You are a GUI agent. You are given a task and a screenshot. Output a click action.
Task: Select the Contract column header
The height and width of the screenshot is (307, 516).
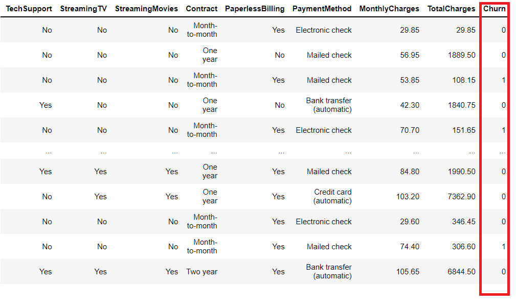tap(201, 9)
